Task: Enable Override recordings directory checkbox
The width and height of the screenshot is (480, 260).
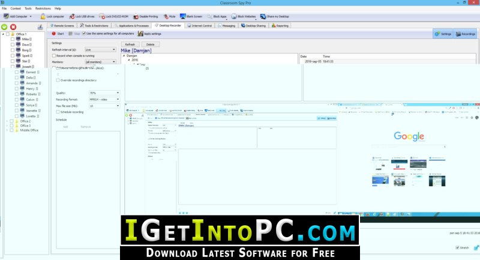Action: pyautogui.click(x=58, y=80)
